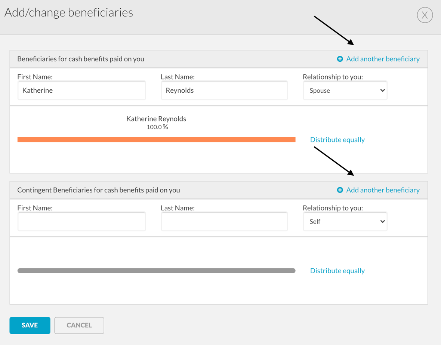Click the chevron arrow on Spouse dropdown
The width and height of the screenshot is (441, 345).
pos(382,91)
